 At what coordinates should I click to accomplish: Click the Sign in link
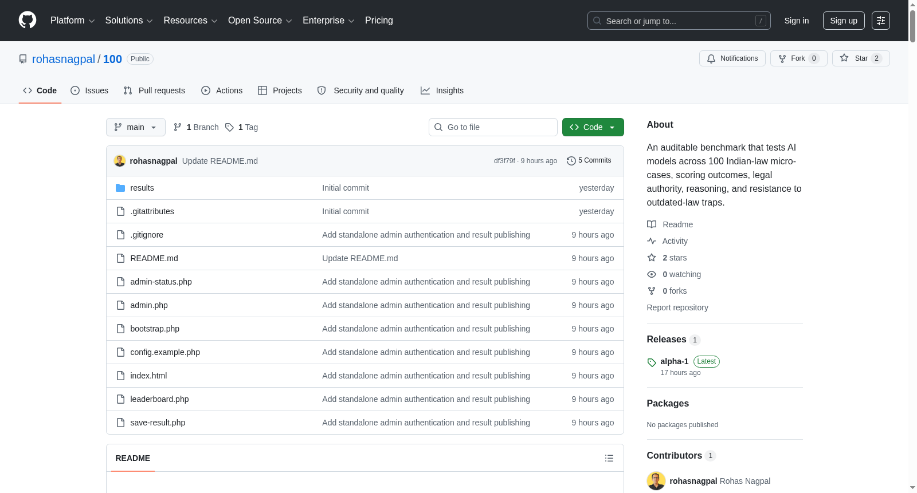tap(797, 21)
